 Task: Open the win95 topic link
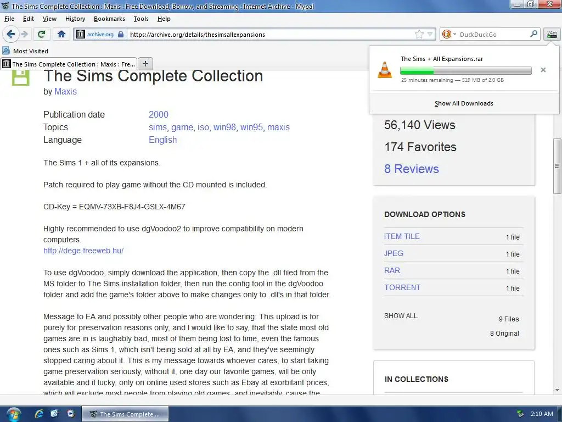pyautogui.click(x=251, y=127)
